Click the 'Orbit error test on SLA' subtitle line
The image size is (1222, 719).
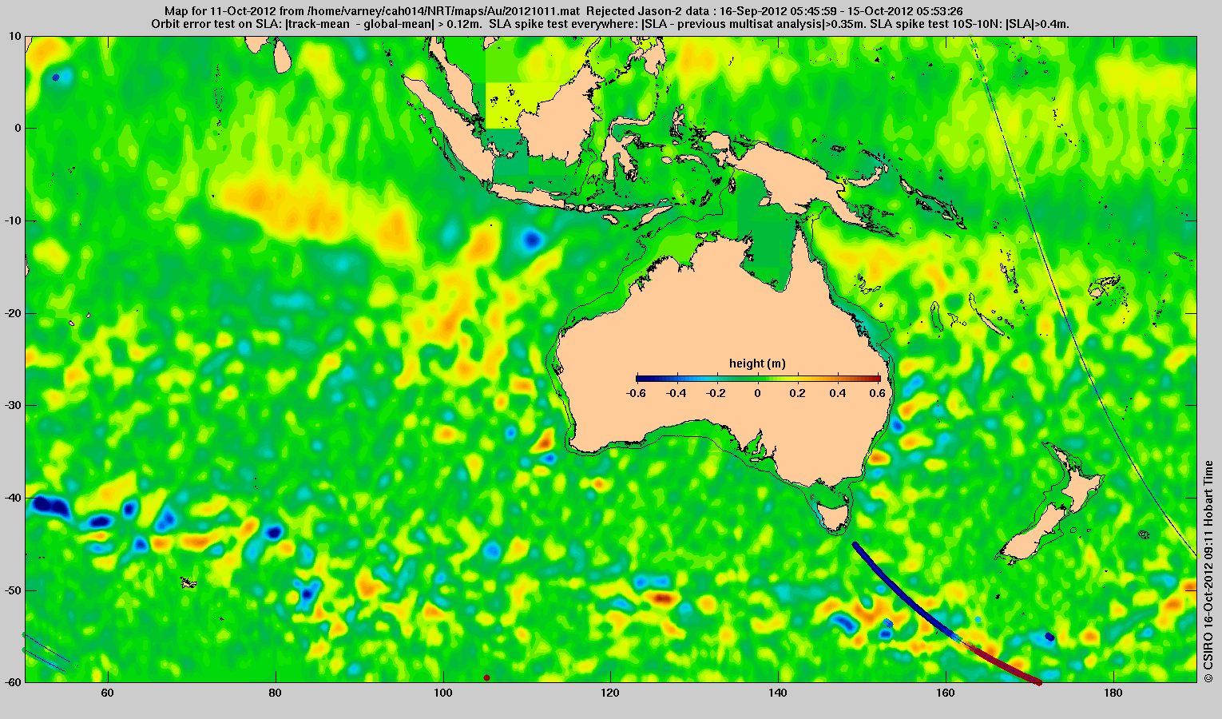click(x=611, y=24)
